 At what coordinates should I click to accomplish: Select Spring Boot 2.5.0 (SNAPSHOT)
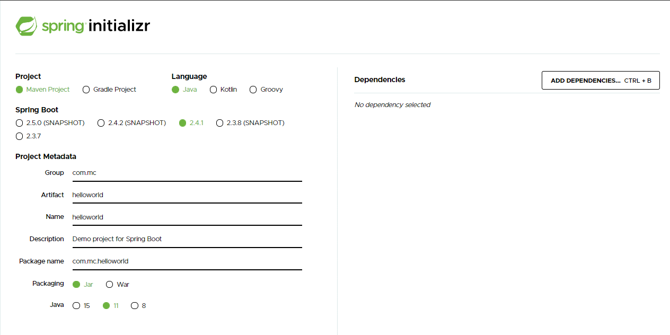click(x=50, y=123)
